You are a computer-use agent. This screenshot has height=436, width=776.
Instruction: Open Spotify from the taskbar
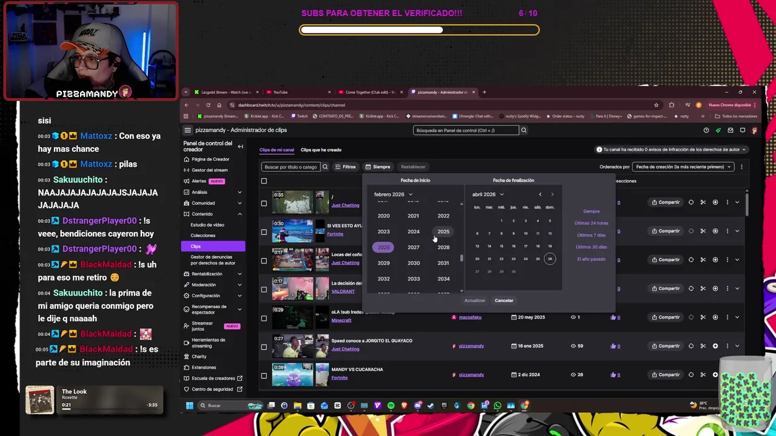click(391, 406)
